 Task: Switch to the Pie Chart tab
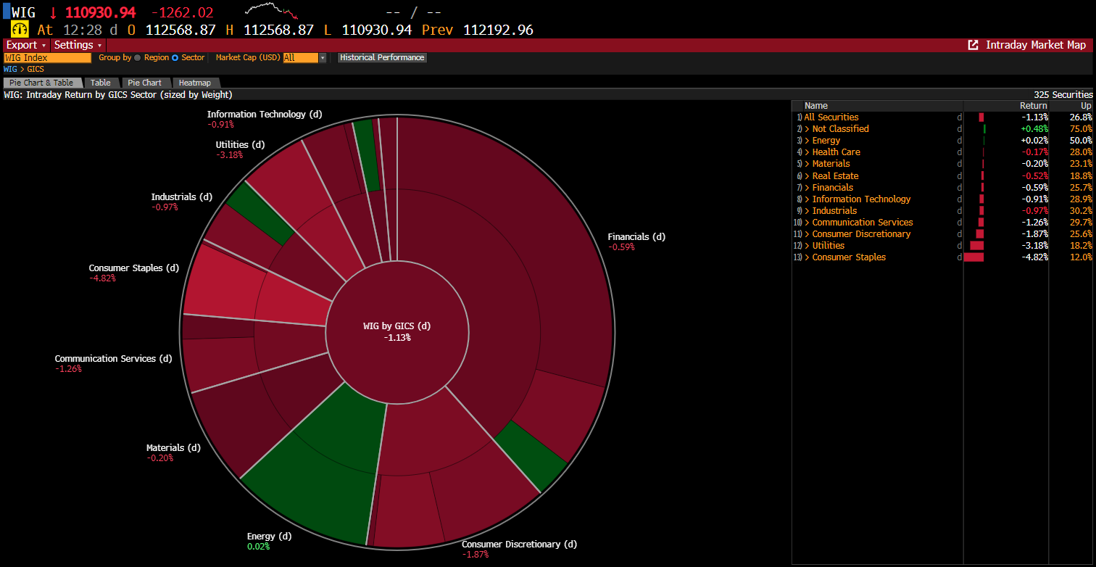(x=145, y=83)
